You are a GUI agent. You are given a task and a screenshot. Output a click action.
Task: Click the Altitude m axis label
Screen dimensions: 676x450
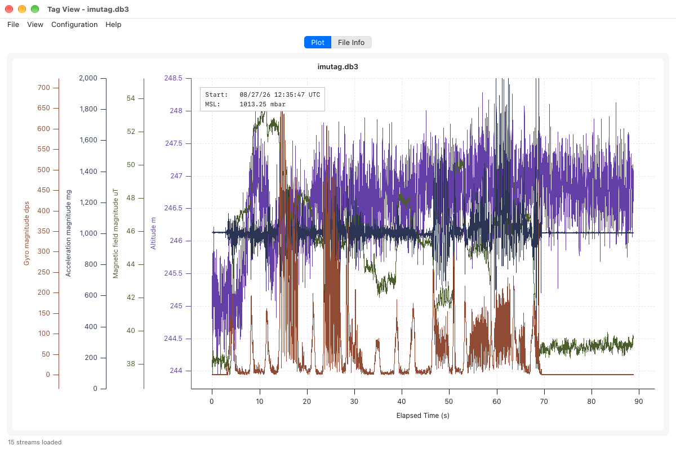(x=153, y=233)
